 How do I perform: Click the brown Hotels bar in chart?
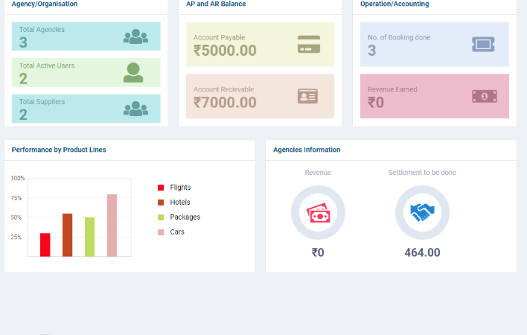tap(67, 235)
